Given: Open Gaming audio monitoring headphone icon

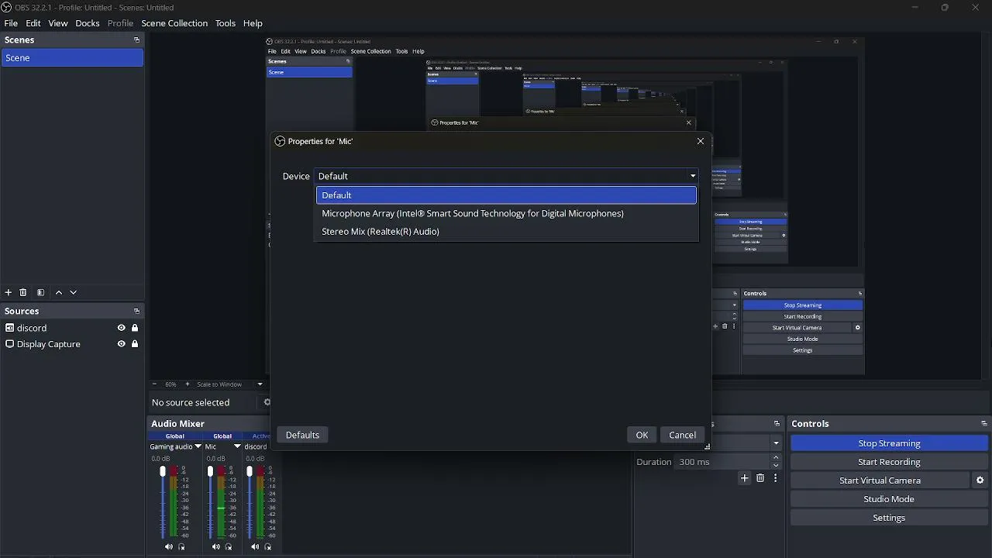Looking at the screenshot, I should tap(181, 547).
